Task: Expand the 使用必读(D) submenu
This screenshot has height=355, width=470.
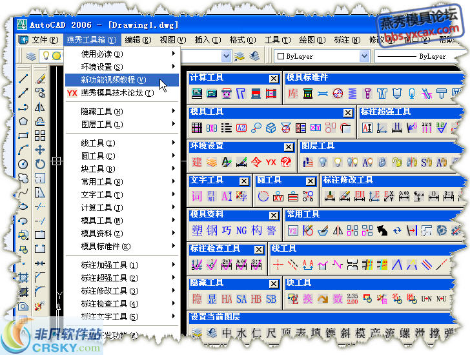Action: click(x=122, y=54)
